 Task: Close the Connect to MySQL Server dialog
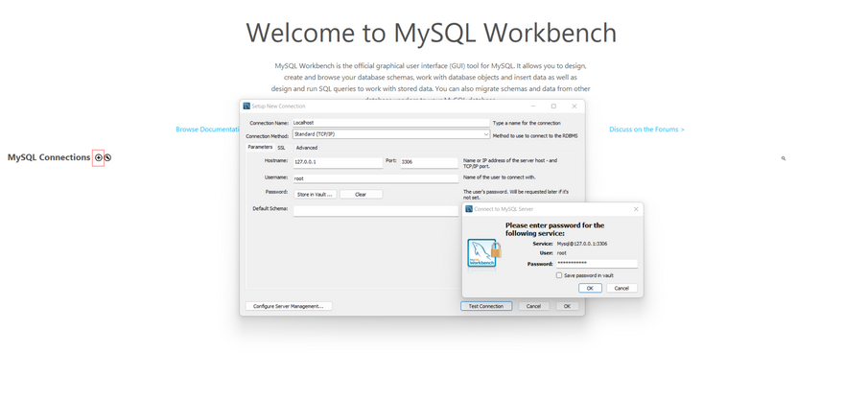pos(635,209)
